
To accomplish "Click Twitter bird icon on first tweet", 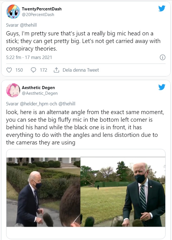I will [162, 8].
